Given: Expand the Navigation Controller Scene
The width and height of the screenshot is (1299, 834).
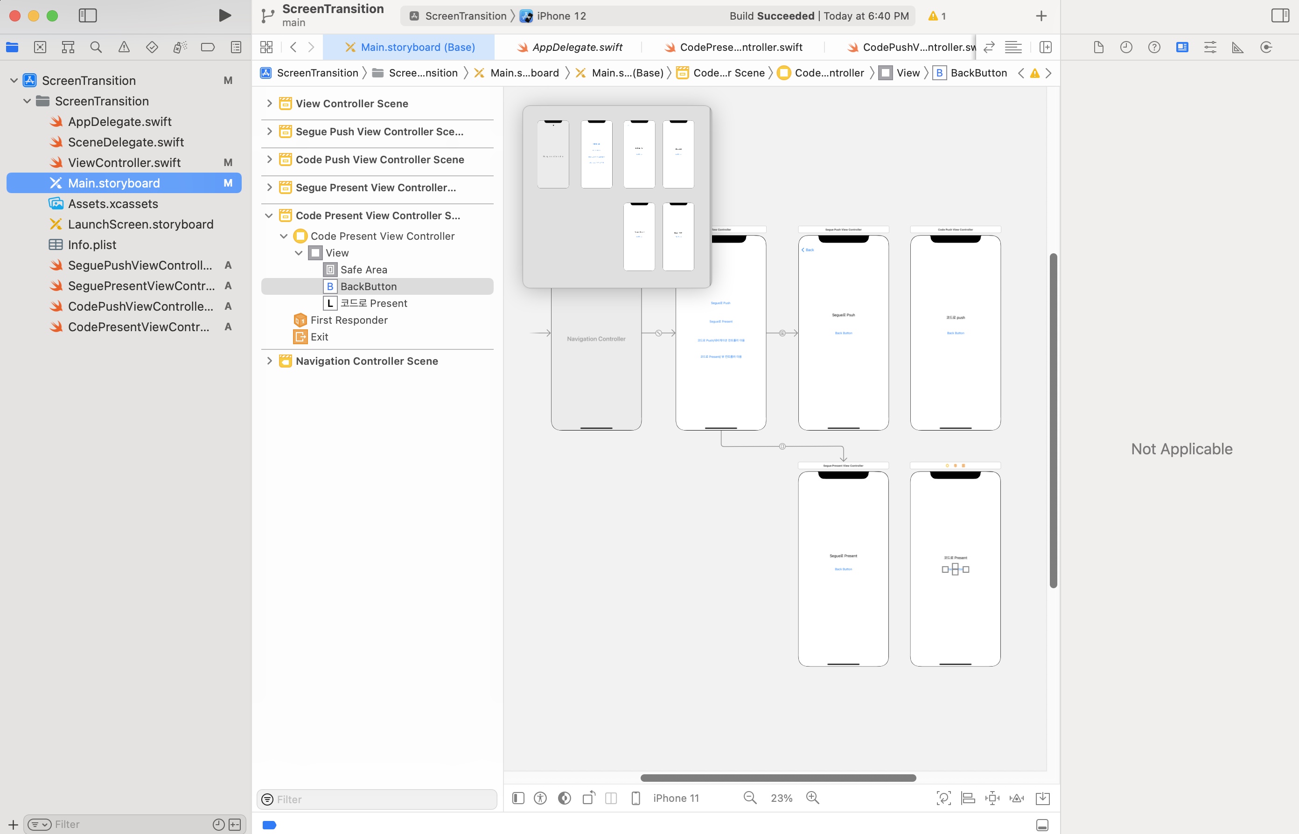Looking at the screenshot, I should [269, 361].
